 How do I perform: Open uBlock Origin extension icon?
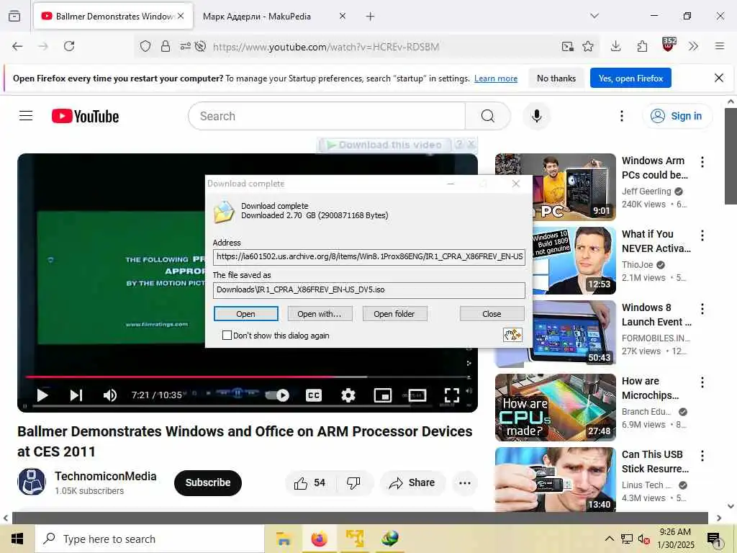(x=669, y=45)
